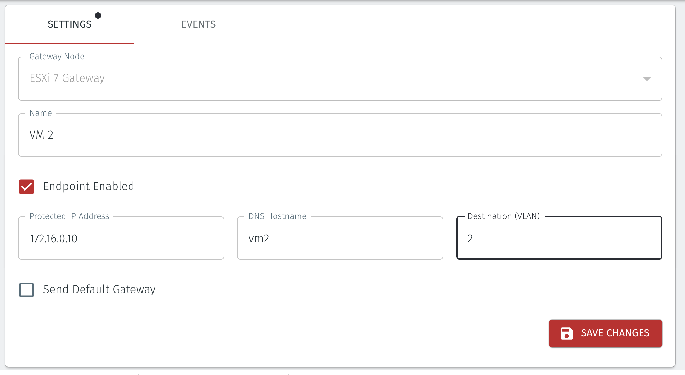Open the Events tab
The image size is (685, 375).
198,24
